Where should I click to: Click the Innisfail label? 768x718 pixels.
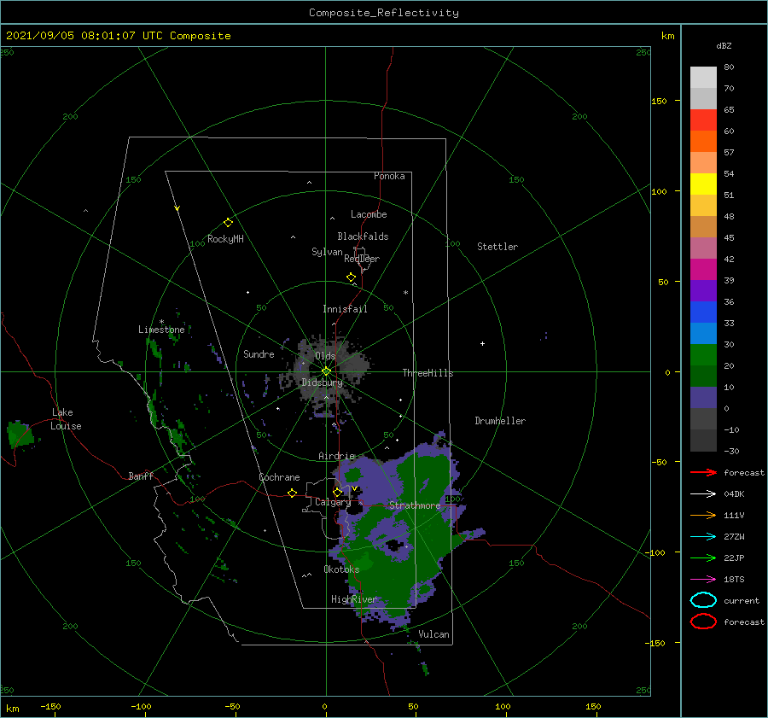345,309
